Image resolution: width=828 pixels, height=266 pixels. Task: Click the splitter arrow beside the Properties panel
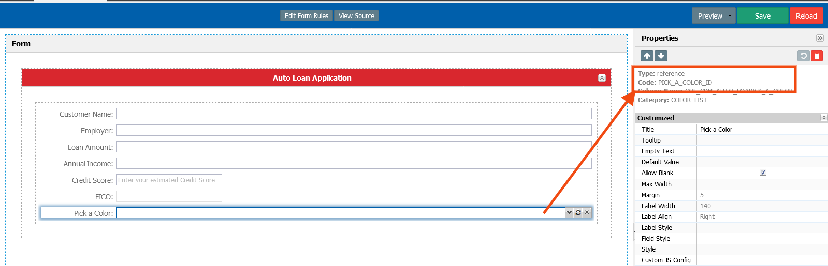pyautogui.click(x=634, y=231)
